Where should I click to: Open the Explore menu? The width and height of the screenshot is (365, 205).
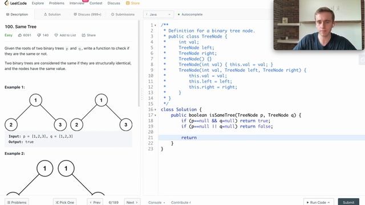point(38,3)
